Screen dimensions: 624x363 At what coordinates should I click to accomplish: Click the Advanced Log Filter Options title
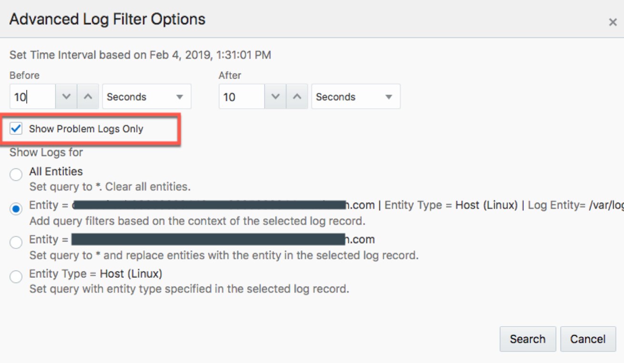coord(107,20)
